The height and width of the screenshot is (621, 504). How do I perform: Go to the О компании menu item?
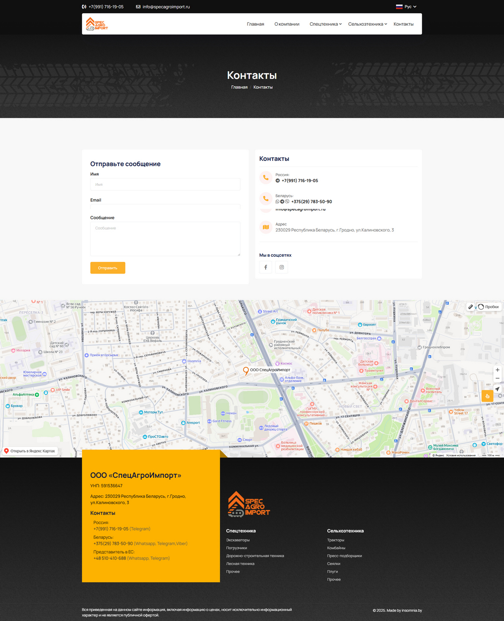[x=287, y=24]
